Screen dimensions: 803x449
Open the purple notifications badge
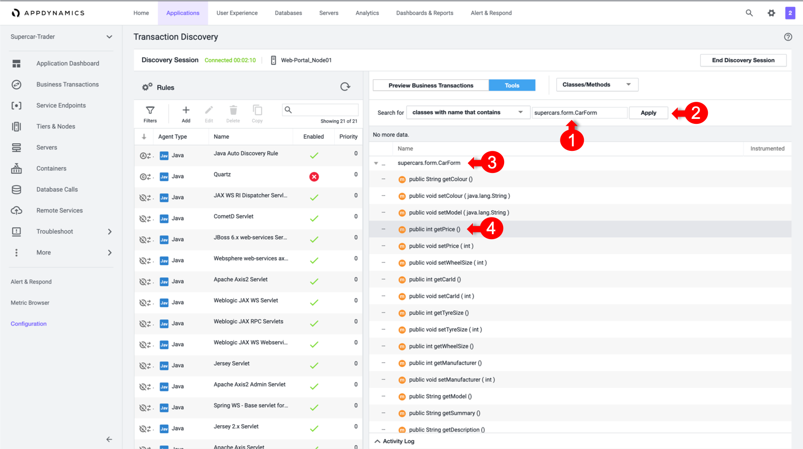[790, 13]
